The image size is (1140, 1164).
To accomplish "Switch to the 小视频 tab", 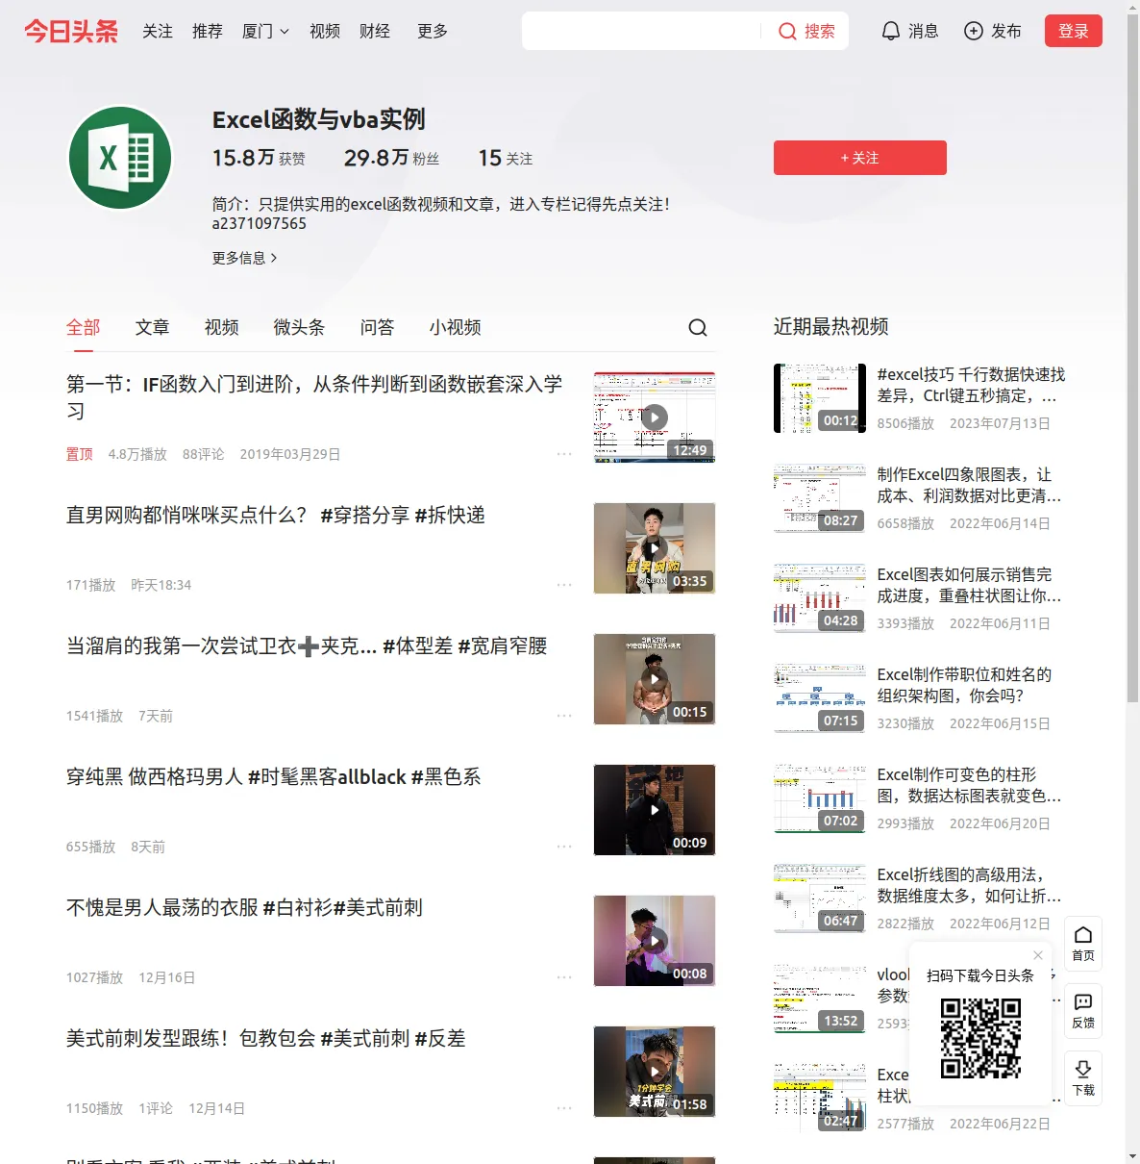I will (x=455, y=327).
